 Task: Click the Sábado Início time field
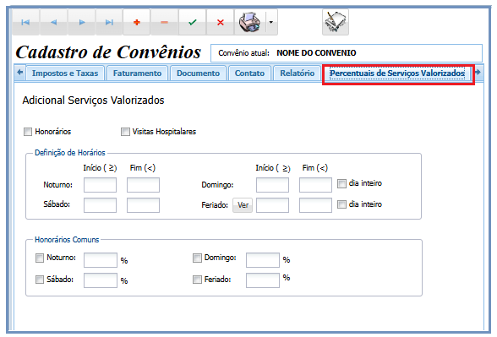100,205
